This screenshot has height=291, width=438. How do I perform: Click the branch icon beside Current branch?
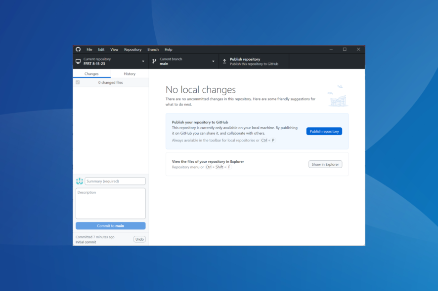pyautogui.click(x=154, y=61)
